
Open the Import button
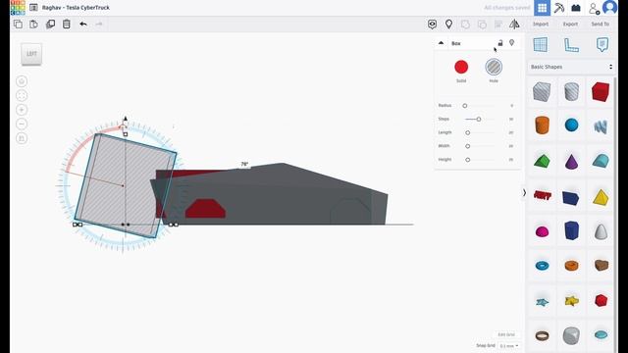pos(541,24)
